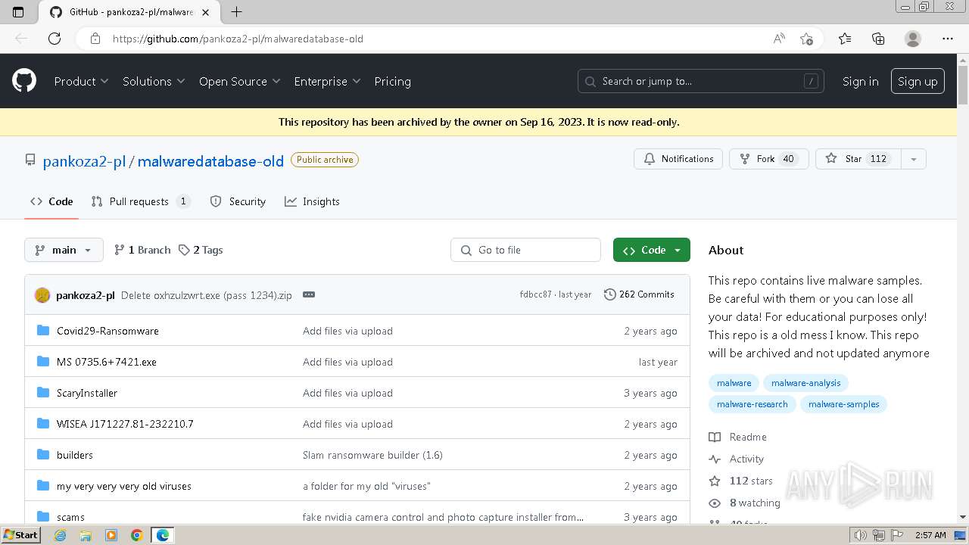Open the main branch selector

click(x=64, y=250)
